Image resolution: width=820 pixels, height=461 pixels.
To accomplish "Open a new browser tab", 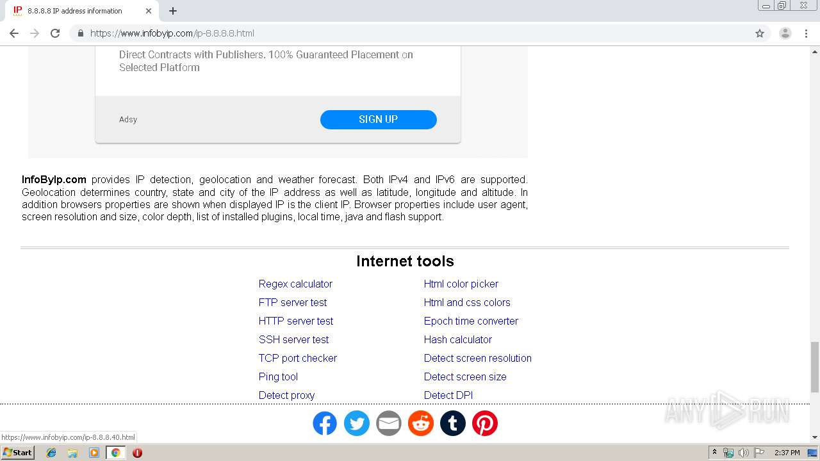I will pyautogui.click(x=173, y=11).
